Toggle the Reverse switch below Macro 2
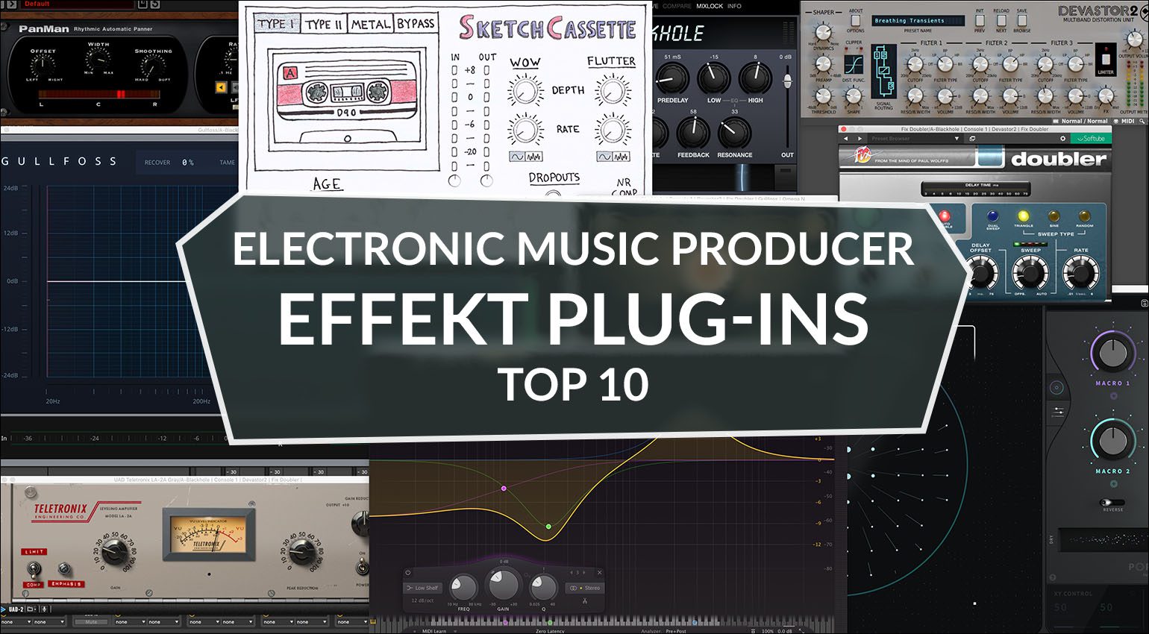The image size is (1149, 634). (1112, 503)
